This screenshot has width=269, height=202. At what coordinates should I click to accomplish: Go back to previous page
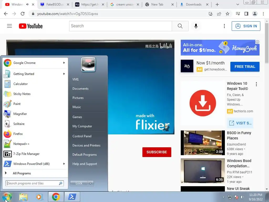click(6, 14)
